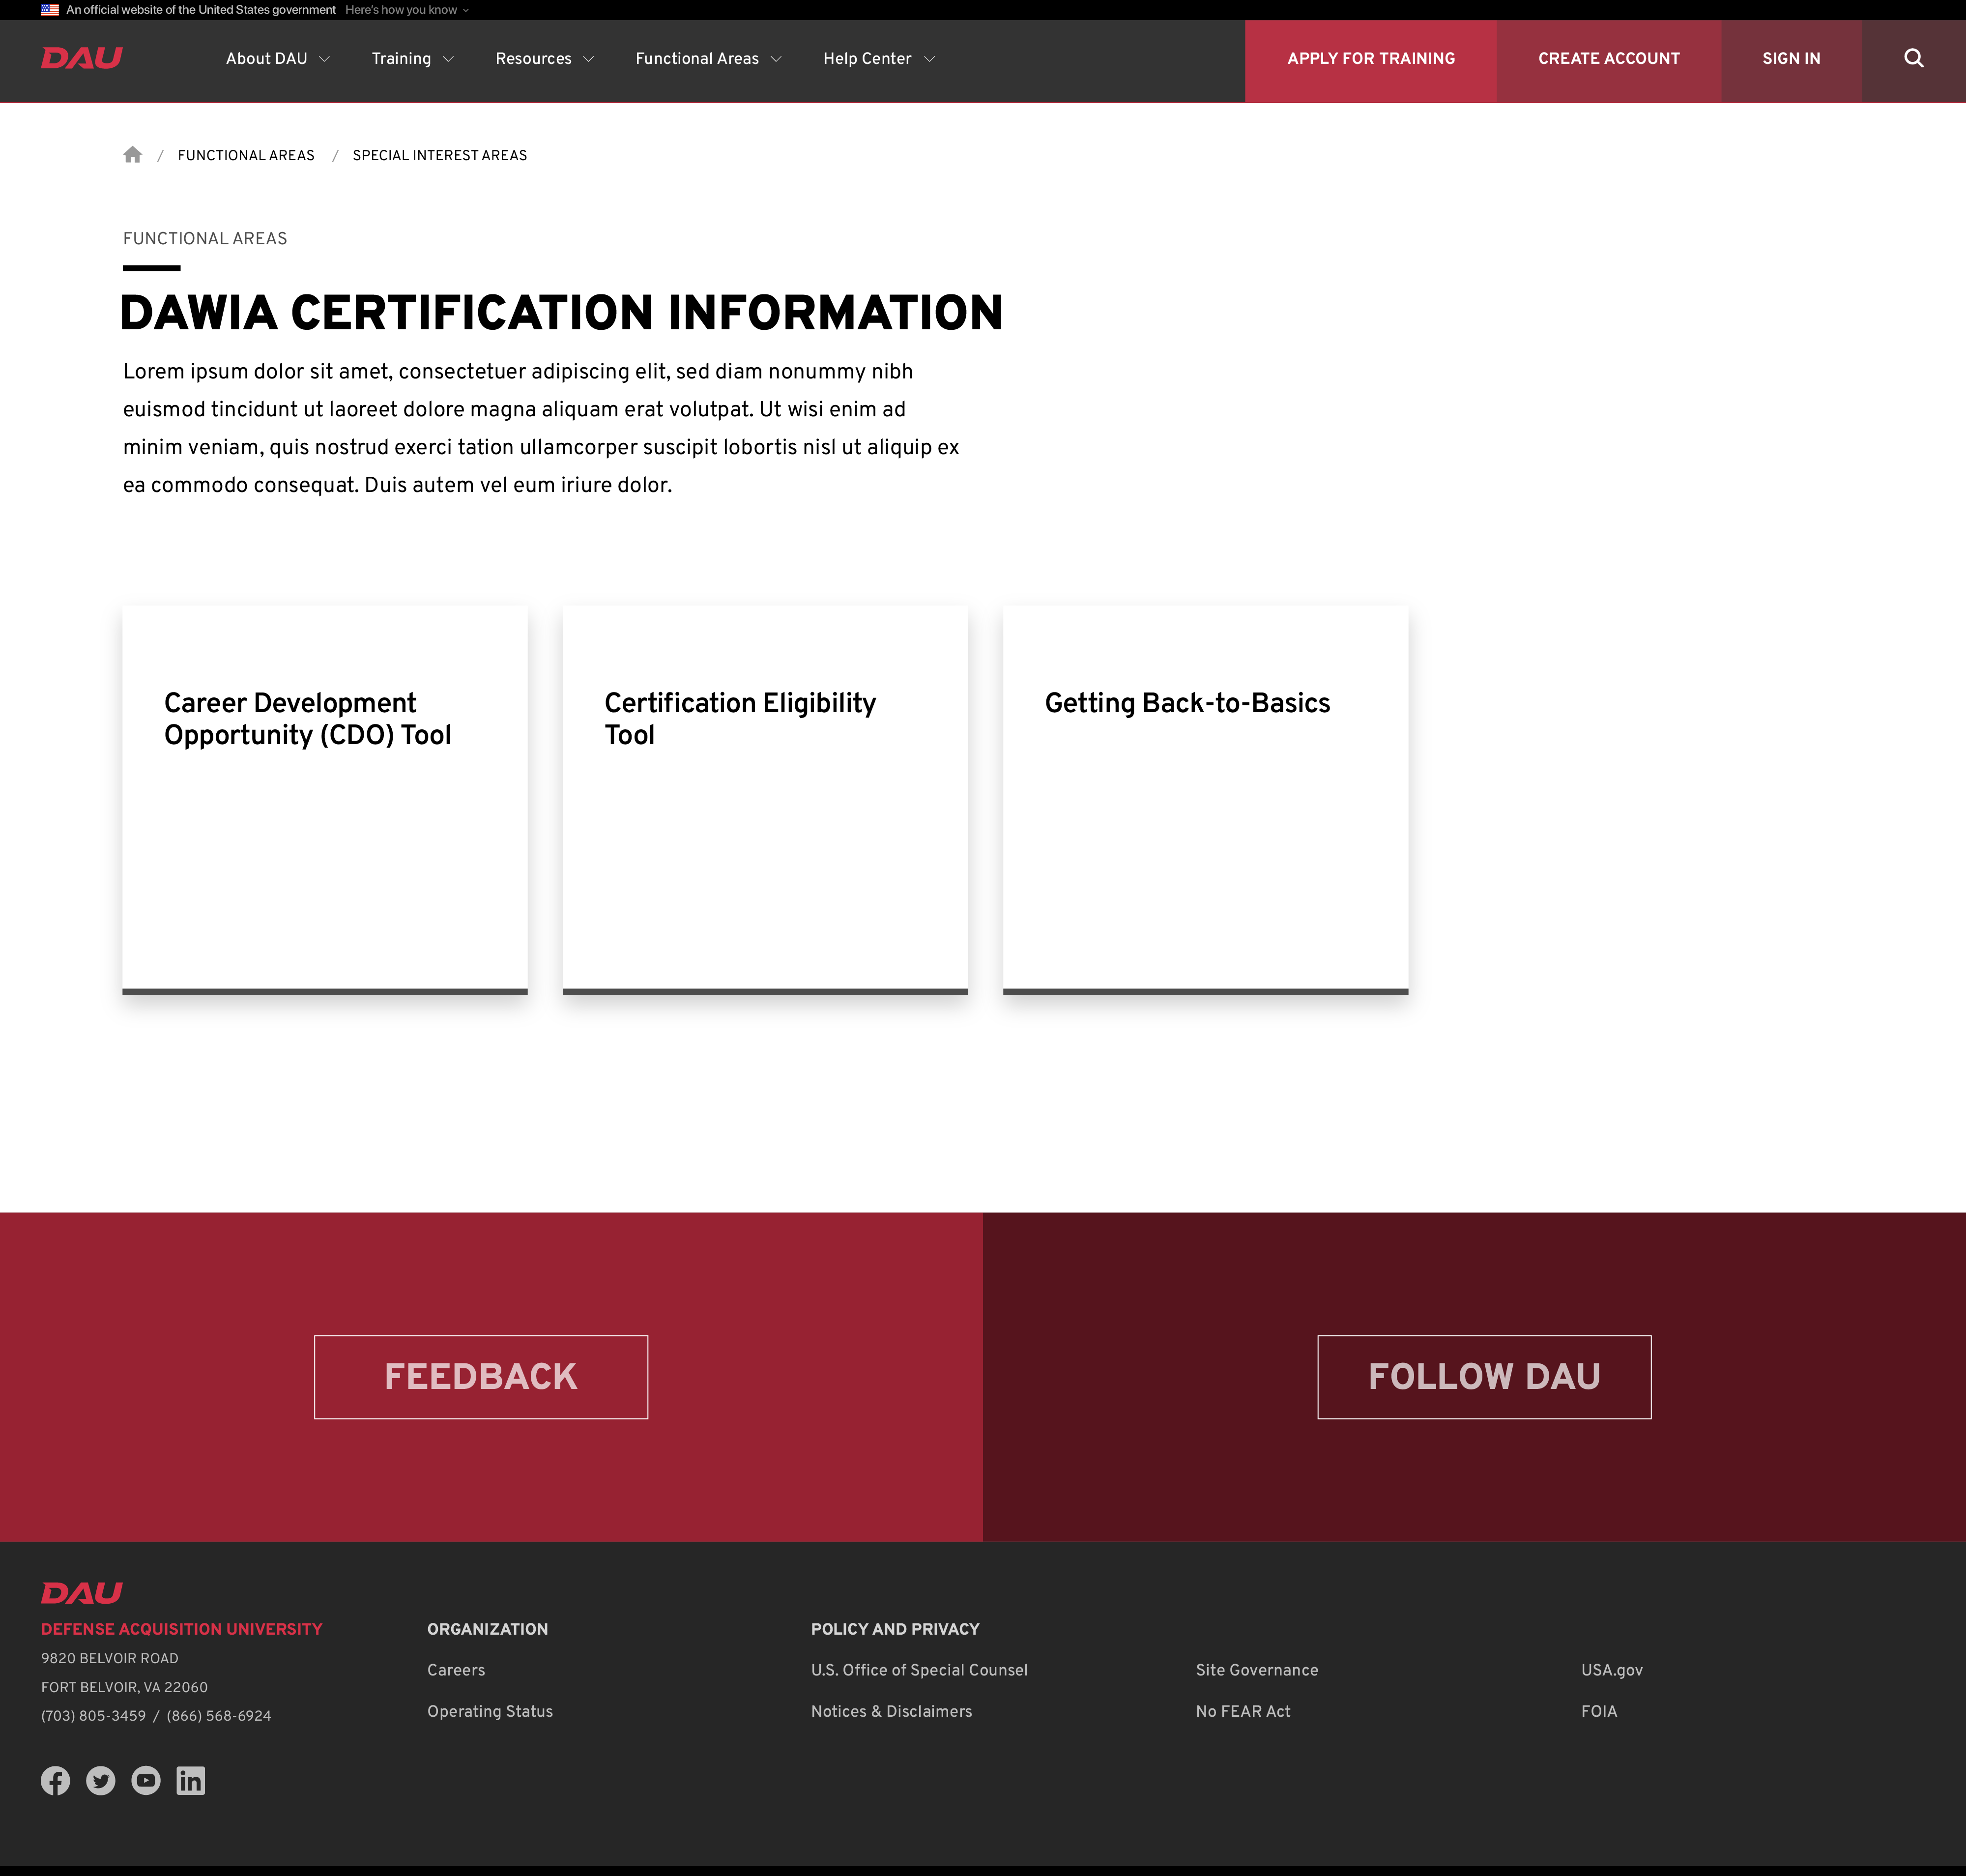Viewport: 1966px width, 1876px height.
Task: Open U.S. Office of Special Counsel link
Action: [x=919, y=1670]
